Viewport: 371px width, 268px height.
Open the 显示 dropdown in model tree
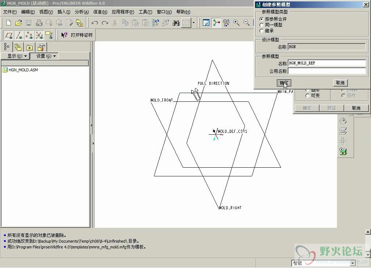(16, 56)
